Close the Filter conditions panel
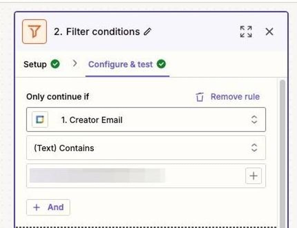The width and height of the screenshot is (297, 228). 270,31
